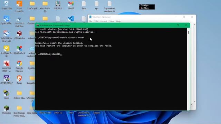Click the 'You must restart the computer' line
Screen dimensions: 221x124
[x=74, y=46]
